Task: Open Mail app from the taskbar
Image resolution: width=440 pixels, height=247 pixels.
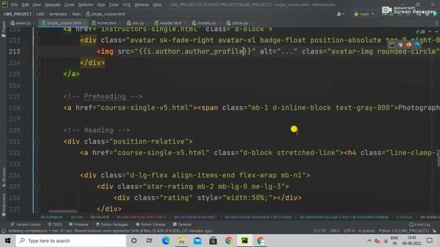Action: coord(197,241)
